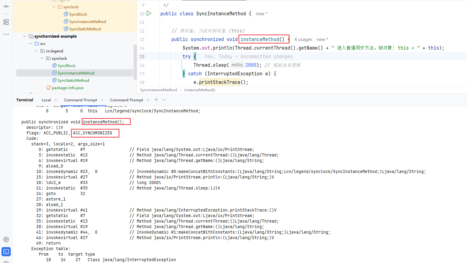Screen dimensions: 467x263
Task: Collapse the highlighted top synclock folder
Action: [54, 7]
